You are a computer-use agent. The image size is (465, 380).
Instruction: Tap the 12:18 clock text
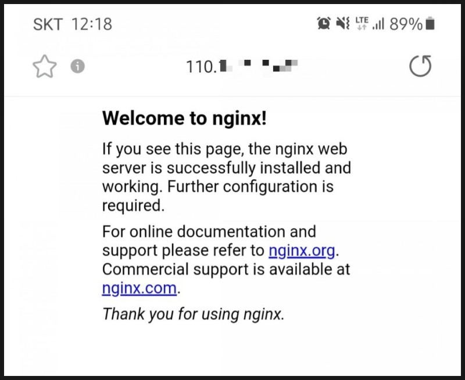(92, 24)
